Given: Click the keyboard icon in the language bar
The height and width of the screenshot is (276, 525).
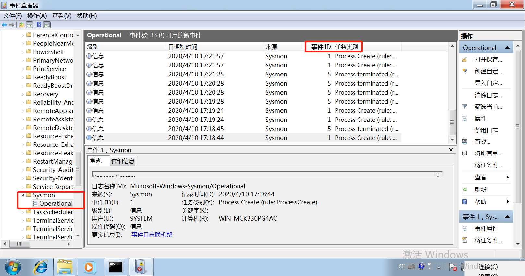Looking at the screenshot, I should [x=411, y=267].
